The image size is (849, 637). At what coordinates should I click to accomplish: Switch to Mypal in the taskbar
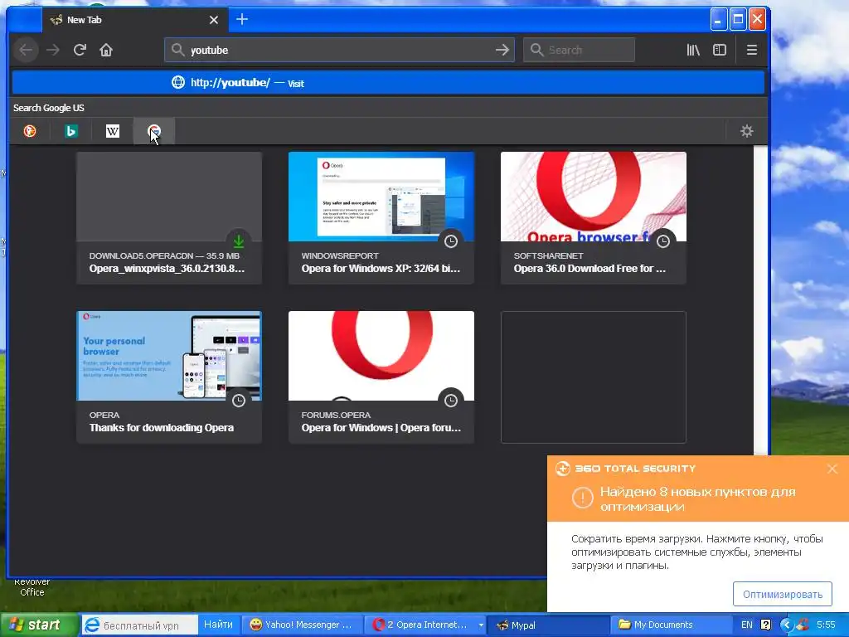click(548, 625)
